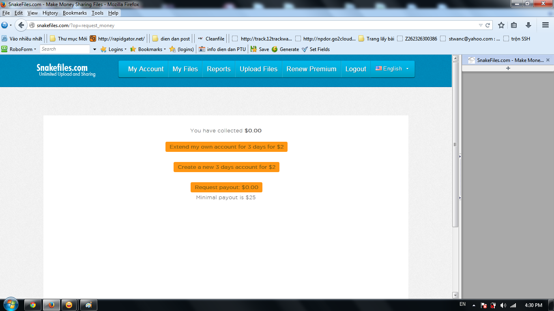Open the 'Trang lấy bài' bookmark folder
This screenshot has width=554, height=311.
coord(376,39)
